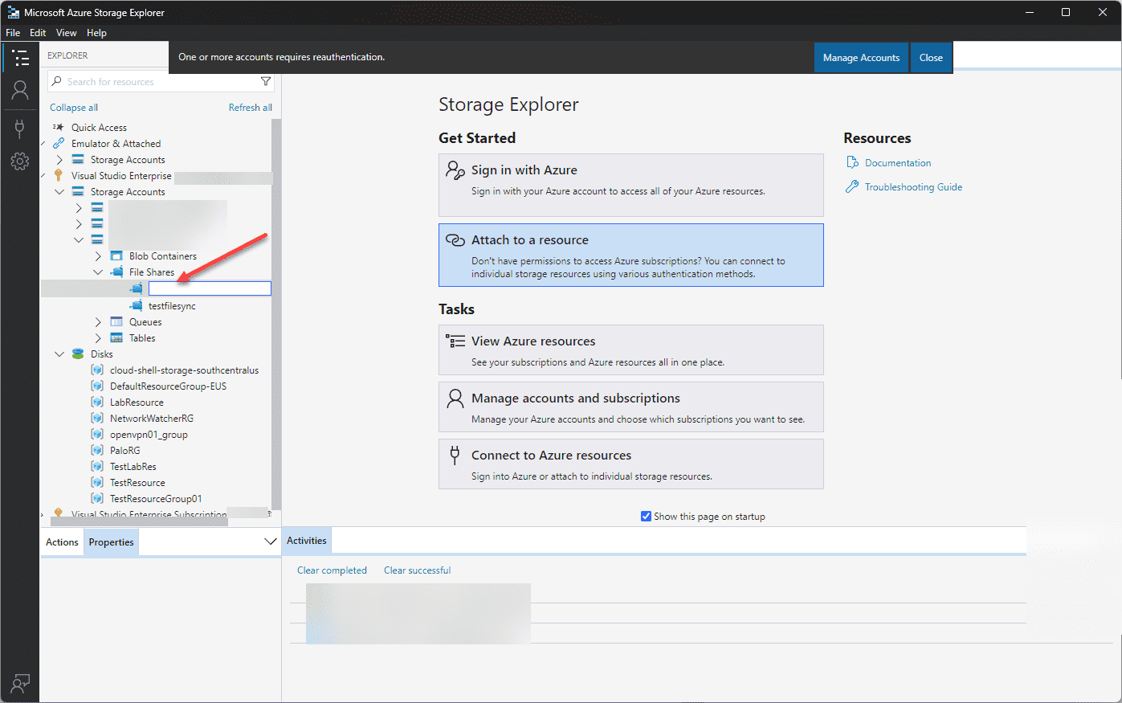Select the openvpn01_group item
Image resolution: width=1122 pixels, height=703 pixels.
click(x=149, y=434)
